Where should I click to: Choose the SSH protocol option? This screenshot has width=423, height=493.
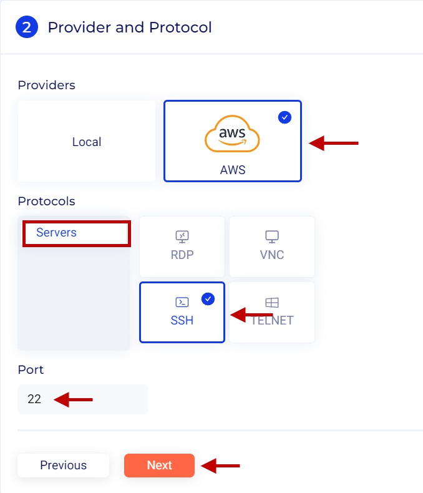tap(182, 312)
